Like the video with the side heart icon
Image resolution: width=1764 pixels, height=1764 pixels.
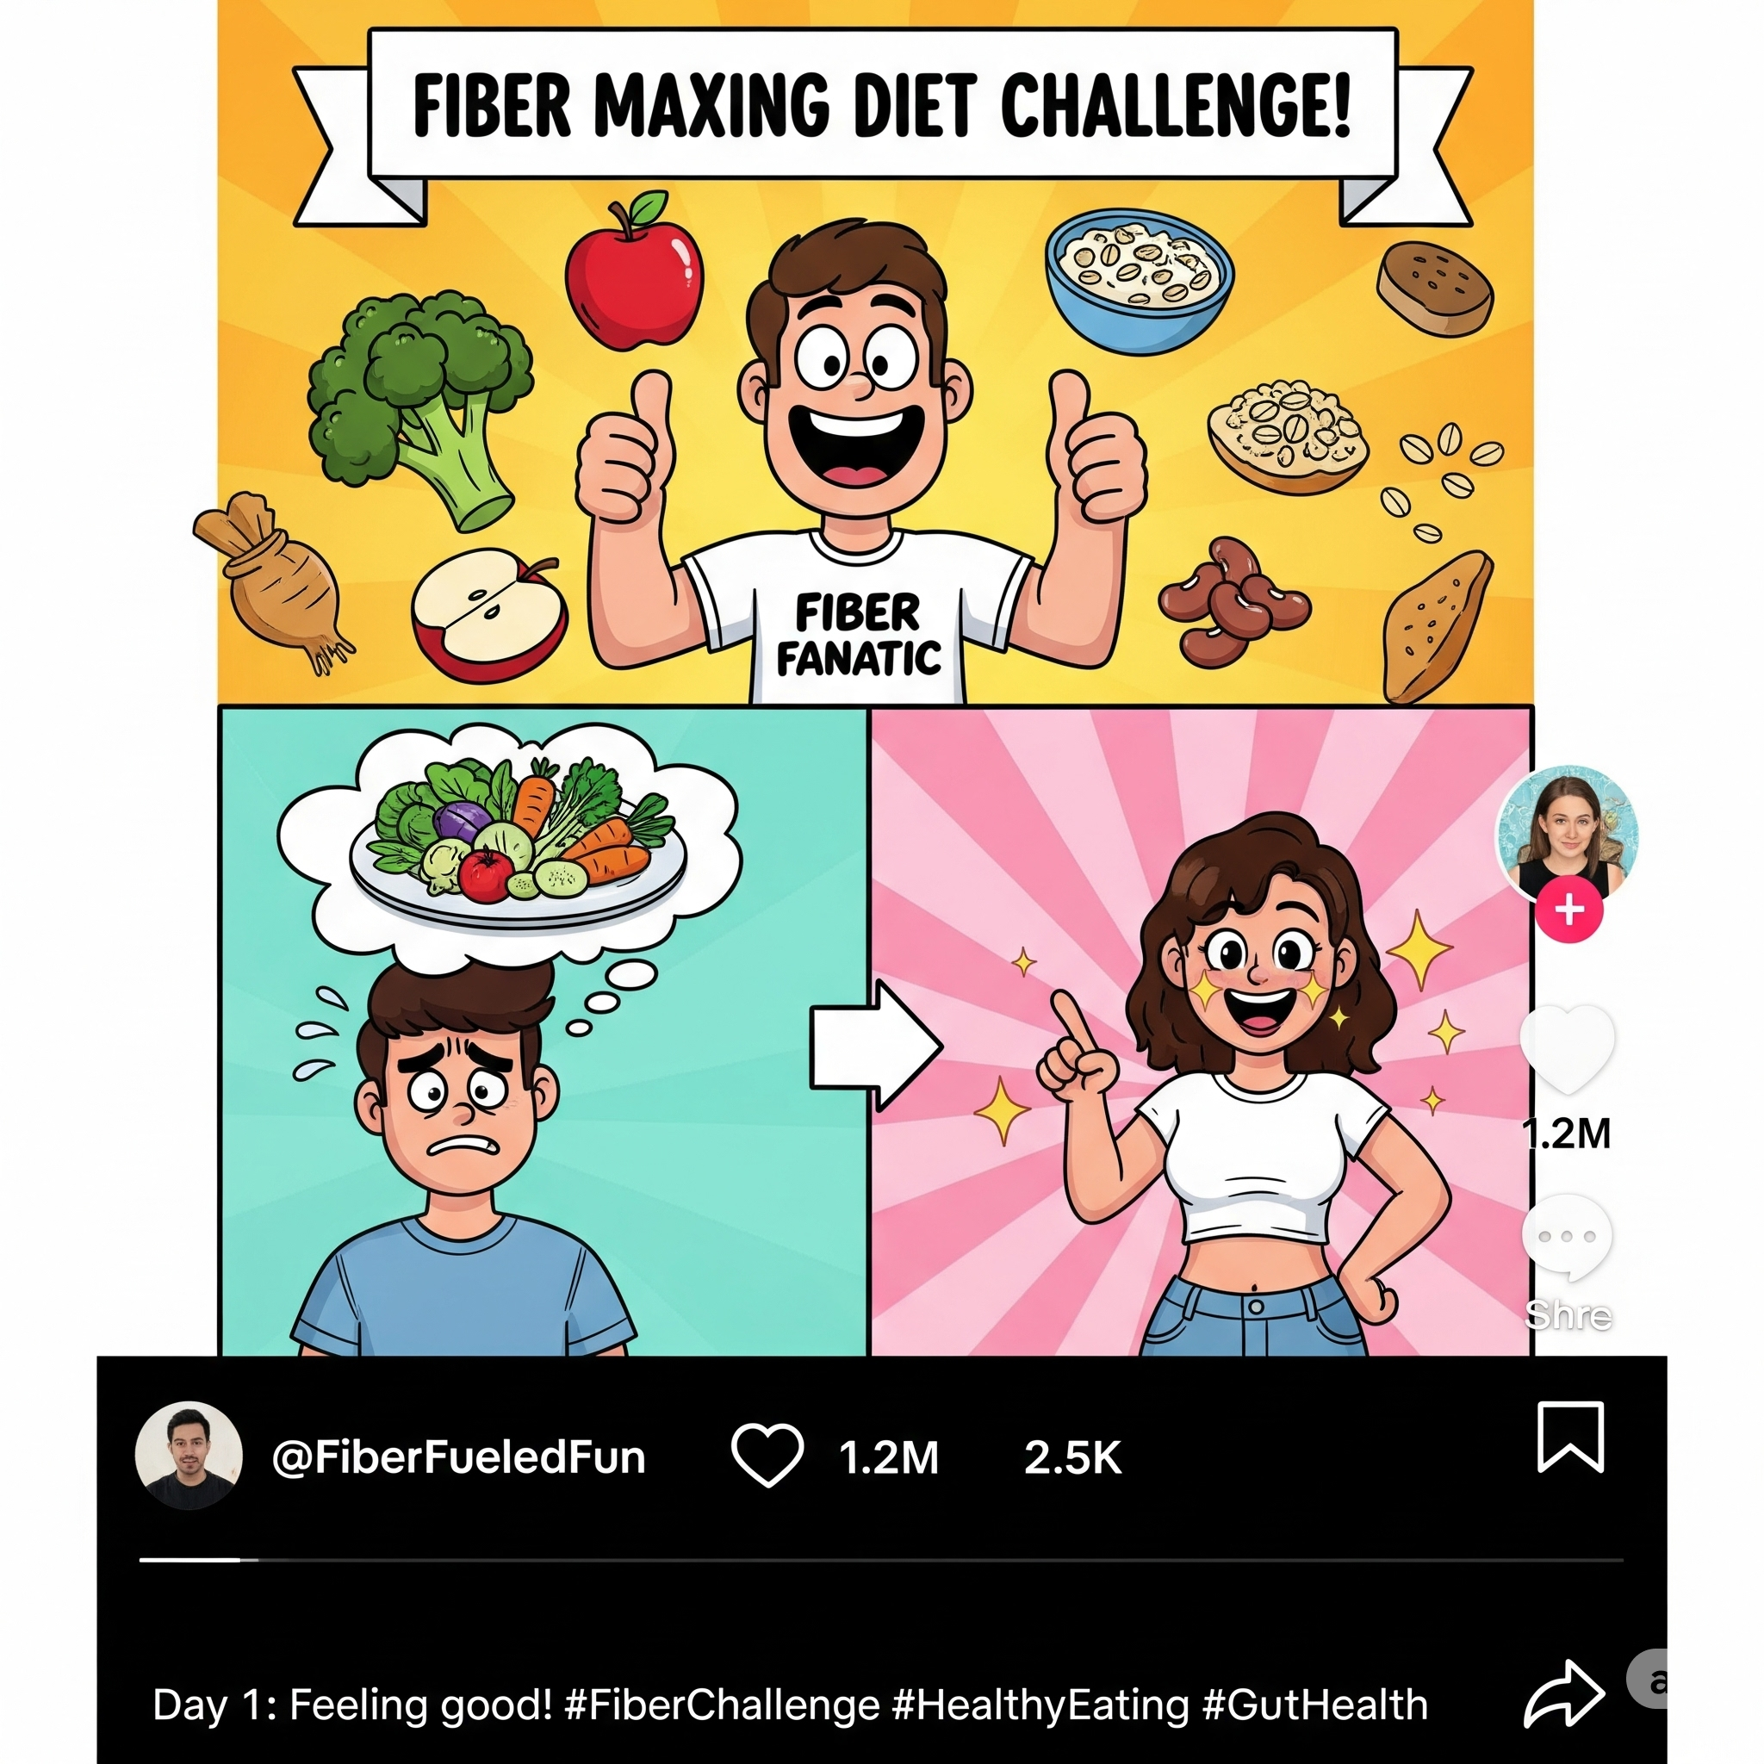pos(1567,1047)
